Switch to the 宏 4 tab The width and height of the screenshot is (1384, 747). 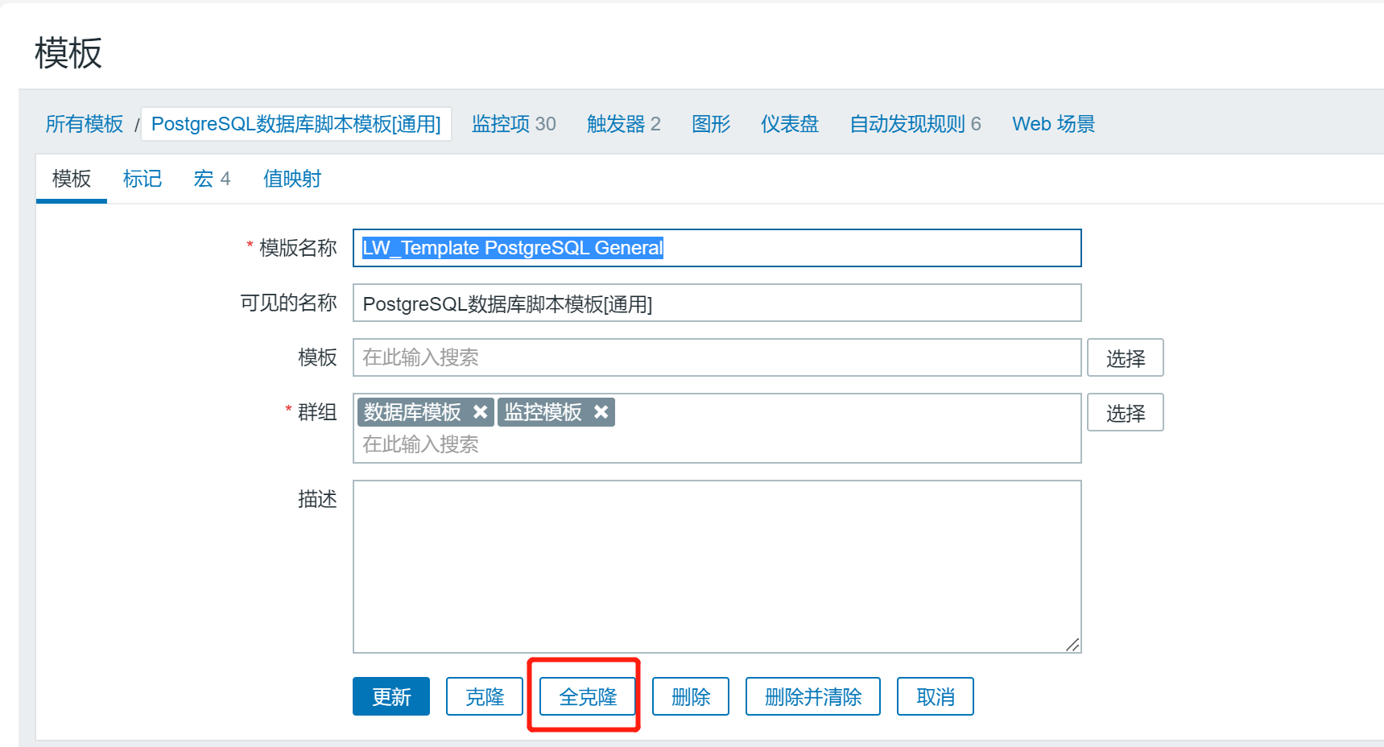tap(213, 179)
